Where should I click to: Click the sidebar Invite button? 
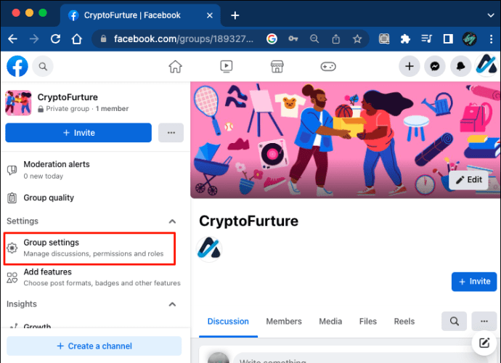[x=78, y=133]
